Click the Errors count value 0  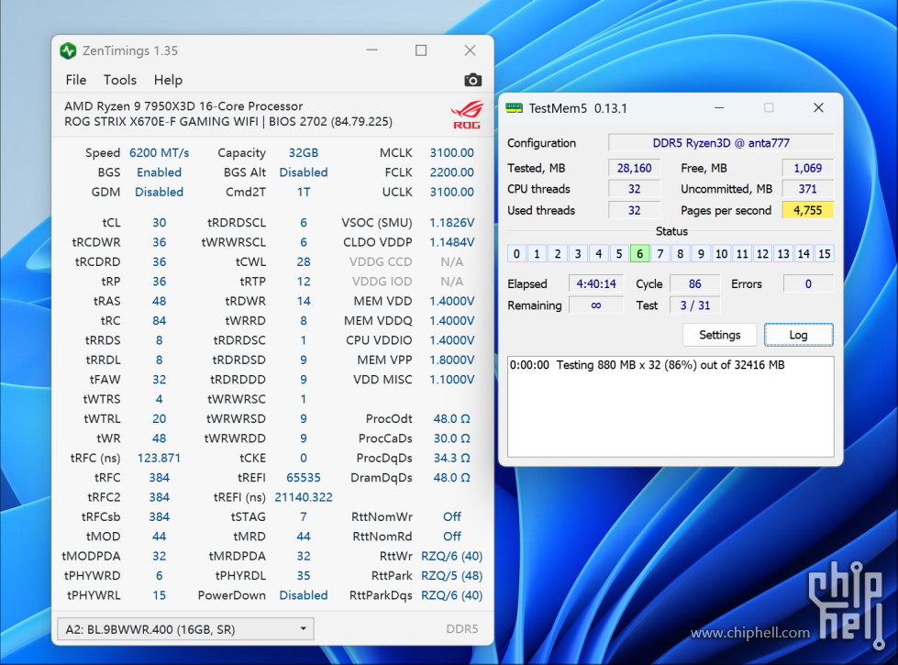coord(808,284)
